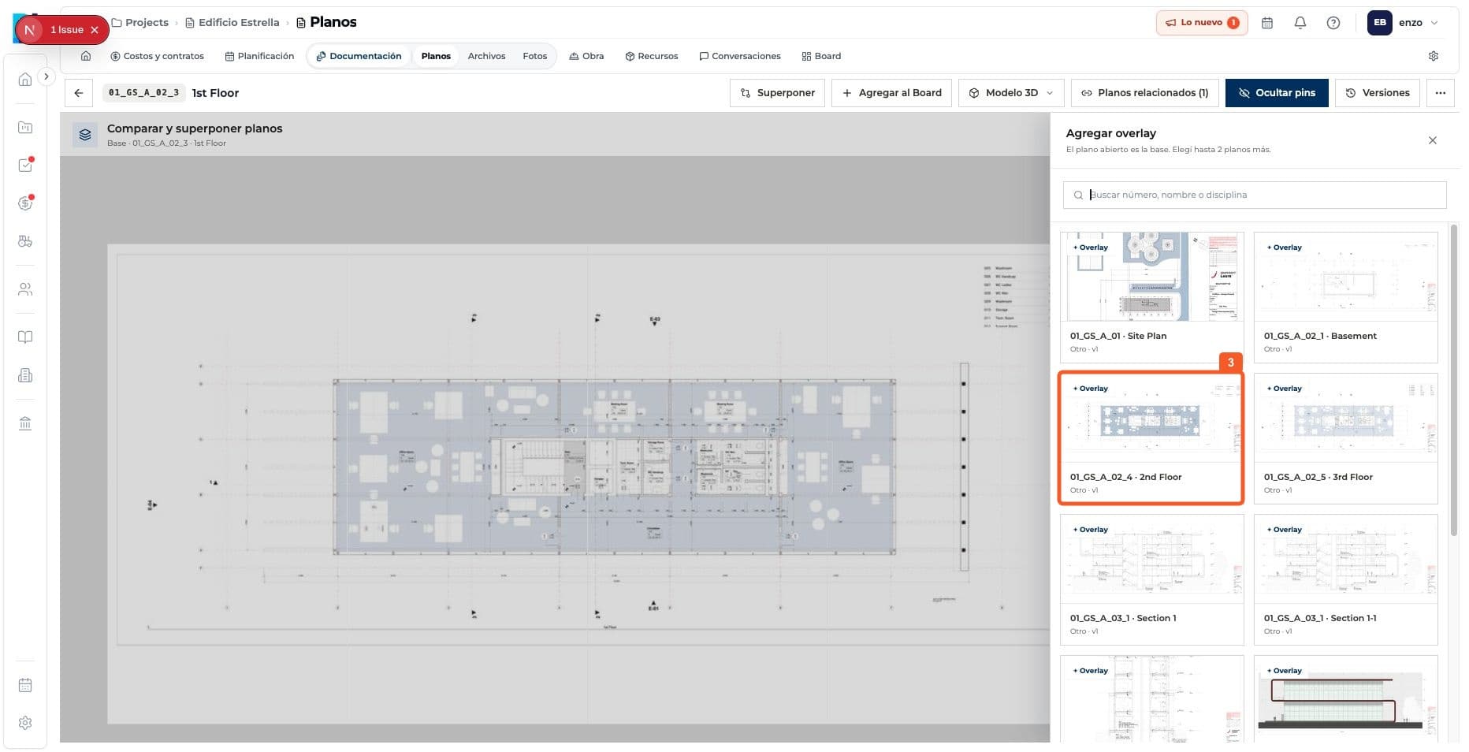The width and height of the screenshot is (1469, 752).
Task: Focus the overlay search field
Action: click(x=1255, y=195)
